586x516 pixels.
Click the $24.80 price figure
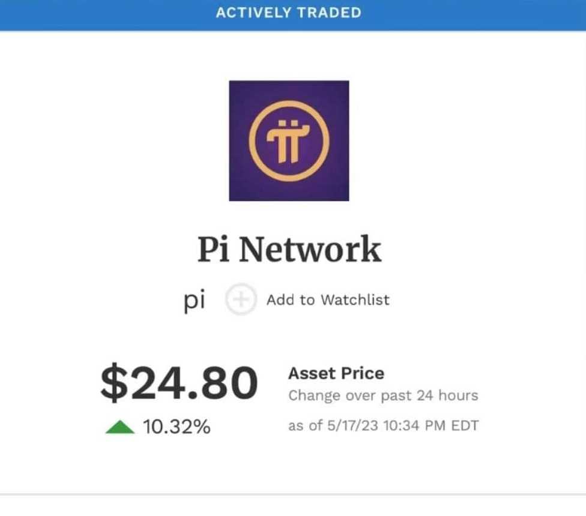179,384
